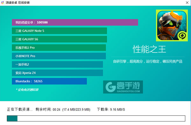Select the 三星 GALAXY Note 5 bar
This screenshot has width=191, height=125.
[x=59, y=31]
